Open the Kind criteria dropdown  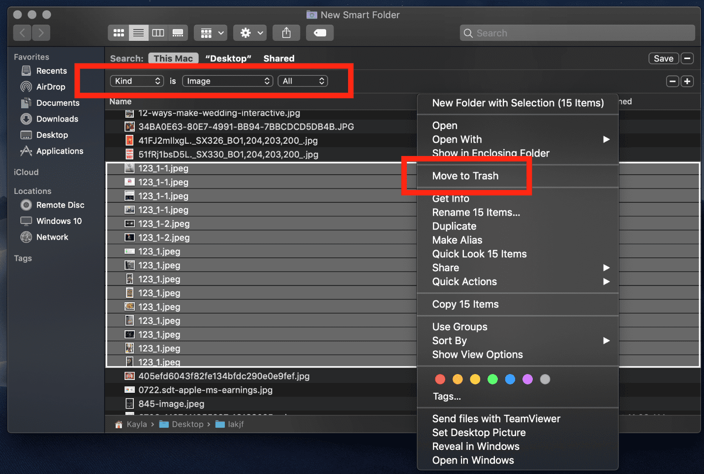[136, 81]
